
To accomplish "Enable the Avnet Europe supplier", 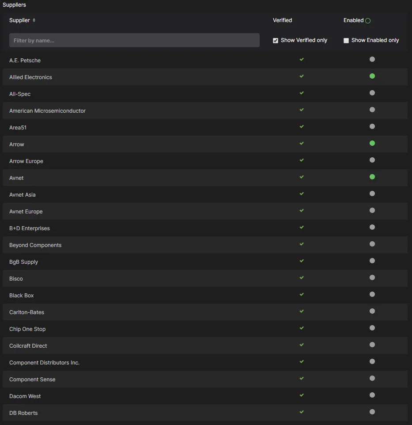I will [x=372, y=211].
